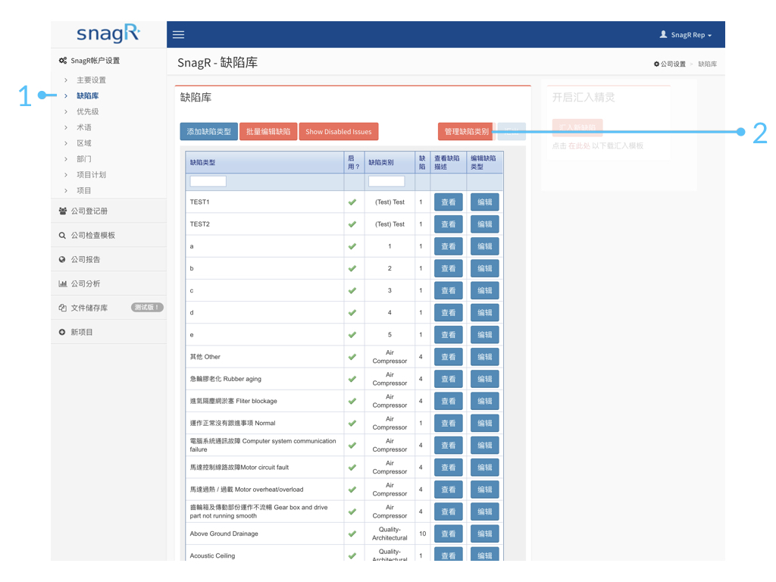Viewport: 776px width, 582px height.
Task: Open 文件储存库 menu item
Action: [x=108, y=308]
